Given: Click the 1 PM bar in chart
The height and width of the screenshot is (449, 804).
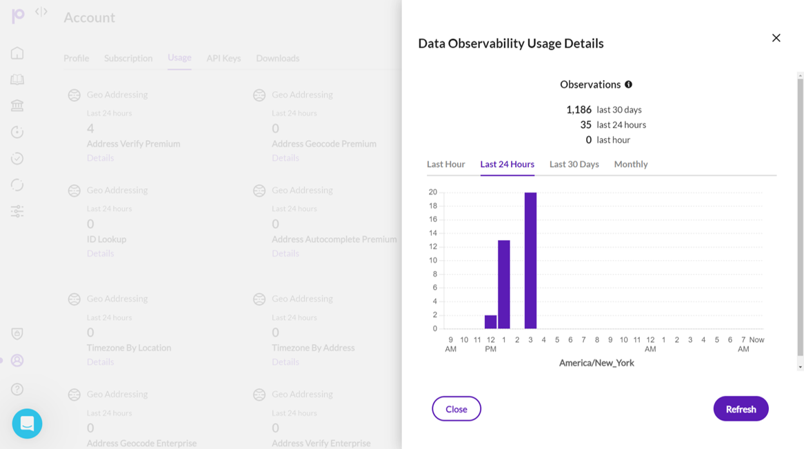Looking at the screenshot, I should coord(503,284).
